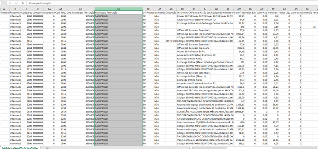Click the cell with value 248 in Valor Total
Viewport: 318px width, 149px height.
pos(239,27)
